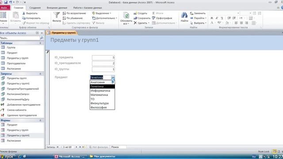Collapse the Запросы section
The height and width of the screenshot is (159, 283).
[x=40, y=74]
